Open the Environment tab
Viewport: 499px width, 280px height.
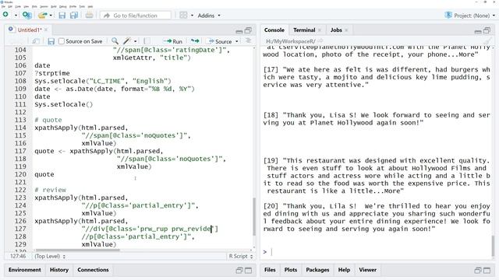pos(25,270)
